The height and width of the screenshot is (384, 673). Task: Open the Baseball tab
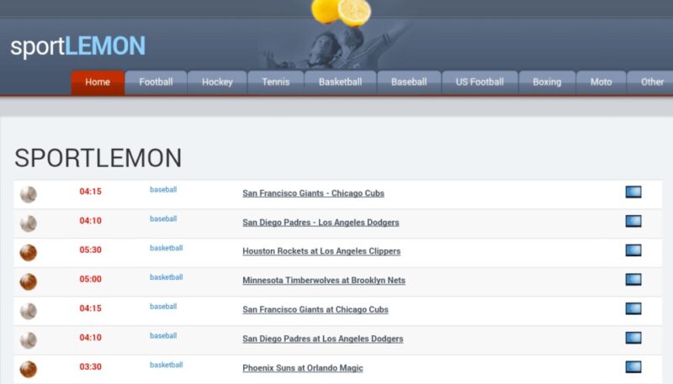pos(409,82)
